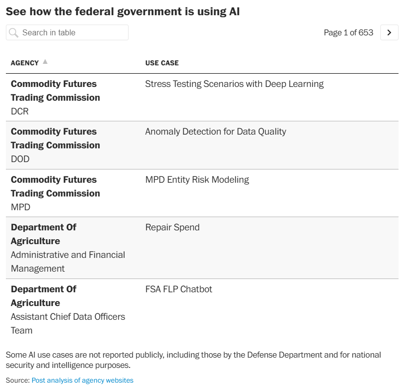Click the MPD Entity Risk Modeling use case
Image resolution: width=400 pixels, height=391 pixels.
[x=197, y=180]
